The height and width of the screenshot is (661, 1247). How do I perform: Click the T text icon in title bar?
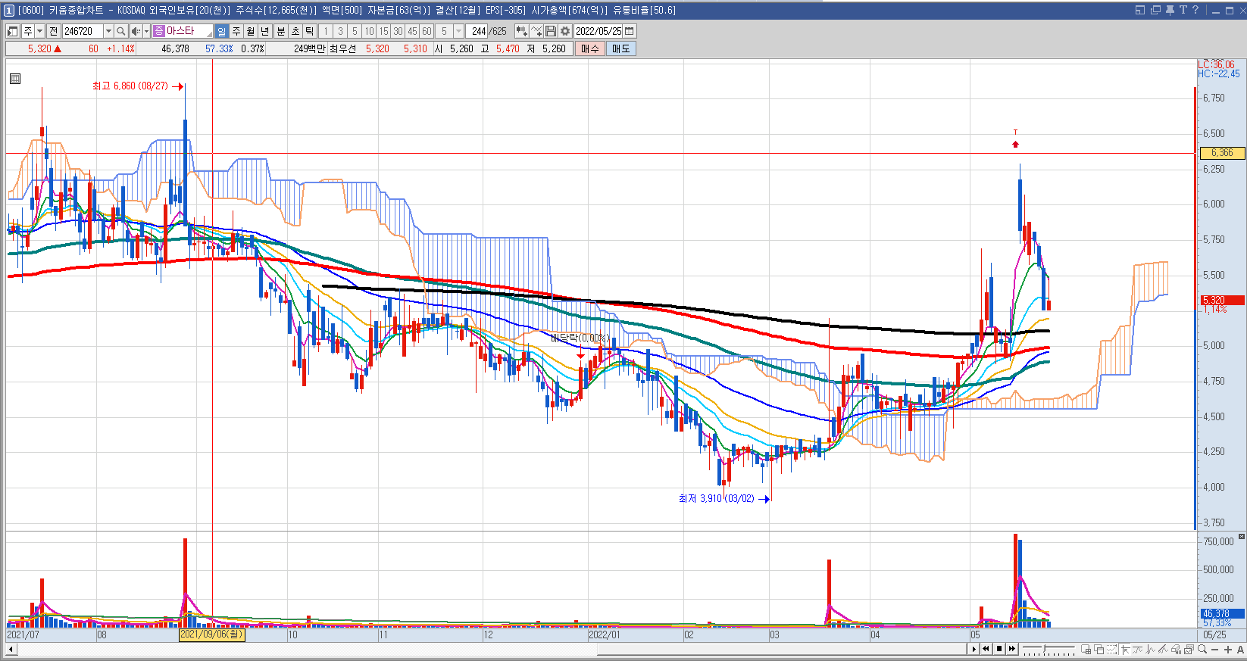pos(1183,10)
